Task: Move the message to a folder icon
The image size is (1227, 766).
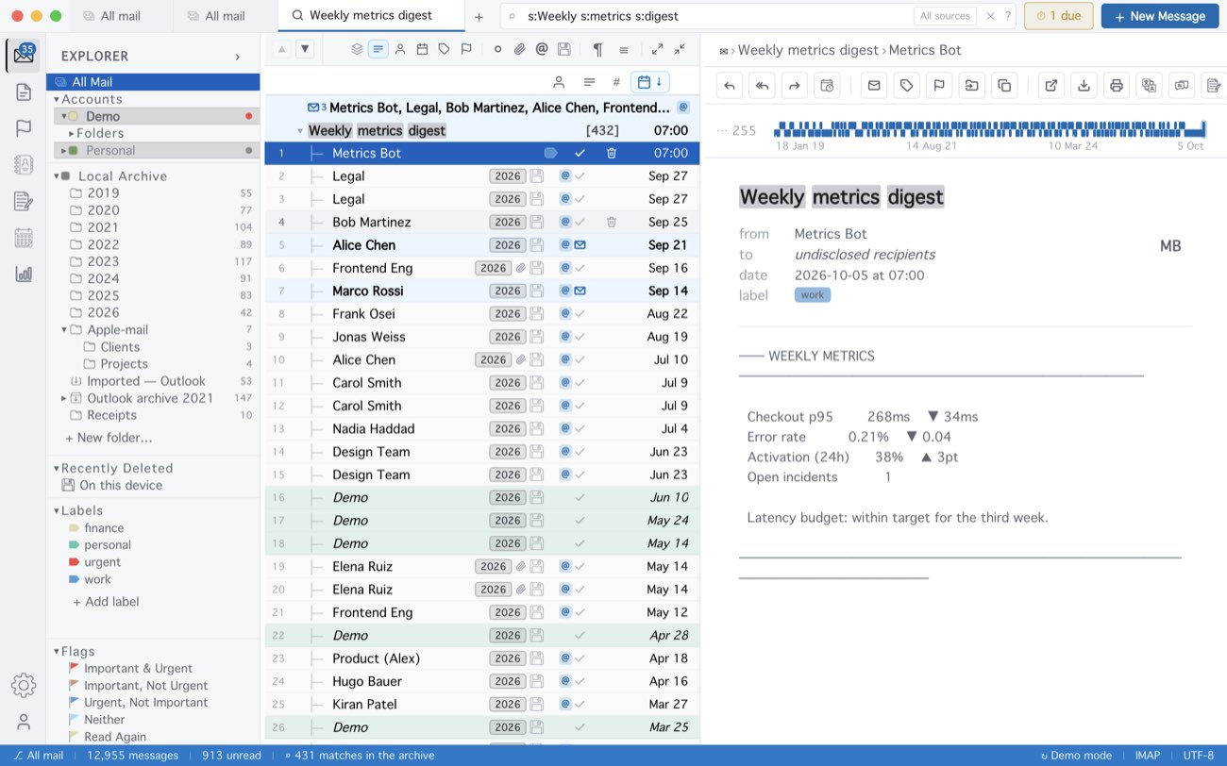Action: click(971, 86)
